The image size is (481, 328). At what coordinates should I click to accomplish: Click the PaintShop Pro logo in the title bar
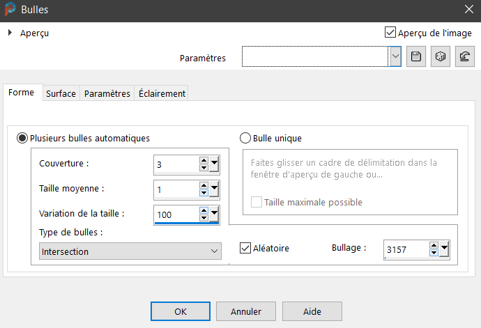tap(10, 10)
